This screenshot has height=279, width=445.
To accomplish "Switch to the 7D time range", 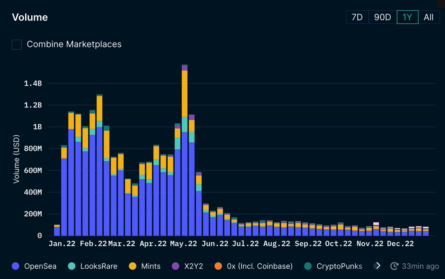I will point(357,17).
